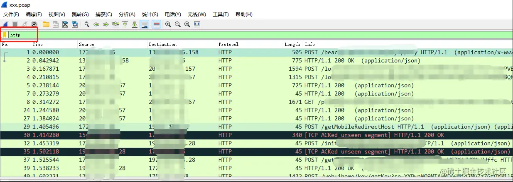Save this capture file
Image resolution: width=513 pixels, height=182 pixels.
(56, 24)
